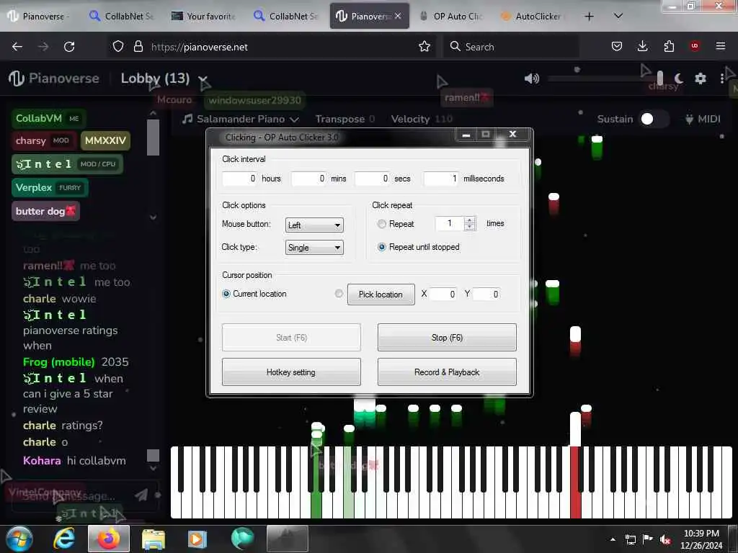The height and width of the screenshot is (553, 738).
Task: Increase the repeat times spinner value
Action: pos(469,220)
